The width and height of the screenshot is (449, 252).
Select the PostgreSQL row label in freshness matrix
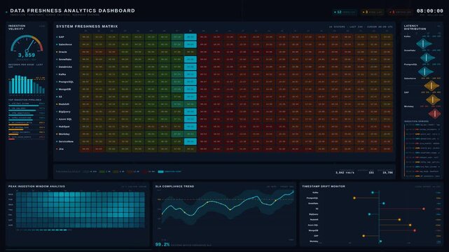click(x=66, y=82)
